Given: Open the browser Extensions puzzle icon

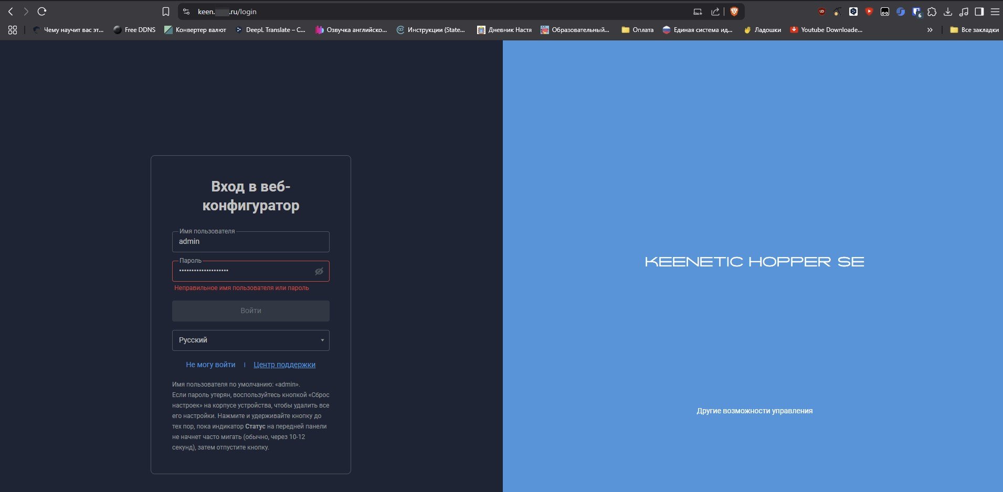Looking at the screenshot, I should [x=932, y=12].
